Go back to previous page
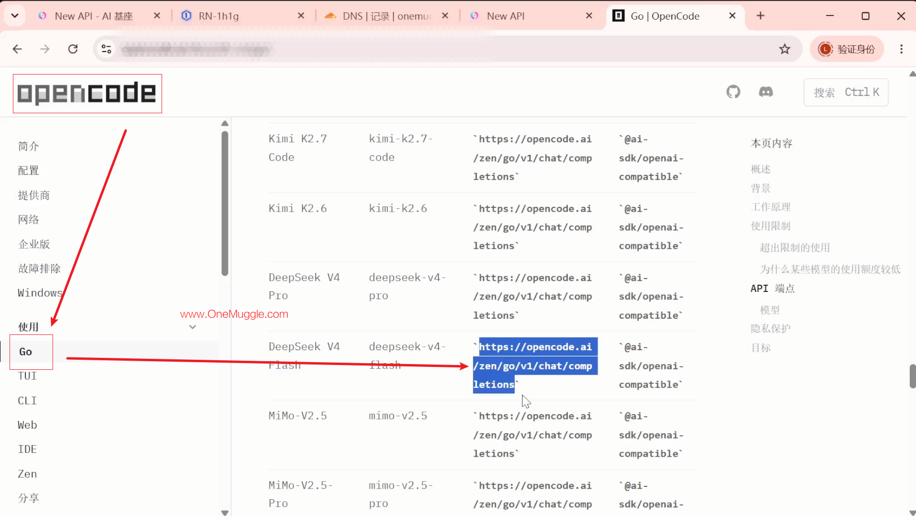The image size is (916, 516). (17, 49)
